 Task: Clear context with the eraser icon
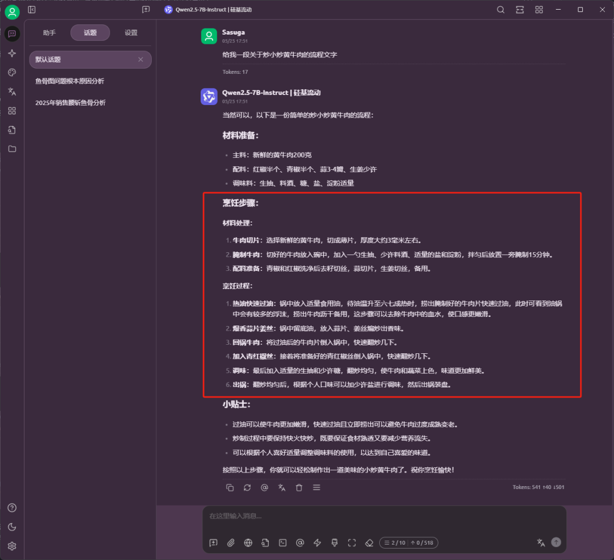pos(369,543)
